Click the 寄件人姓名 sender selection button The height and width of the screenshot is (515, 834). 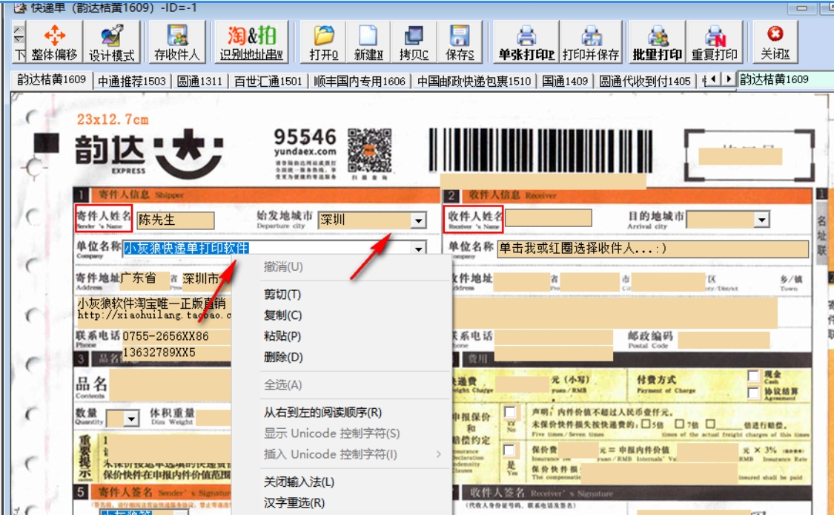(104, 218)
